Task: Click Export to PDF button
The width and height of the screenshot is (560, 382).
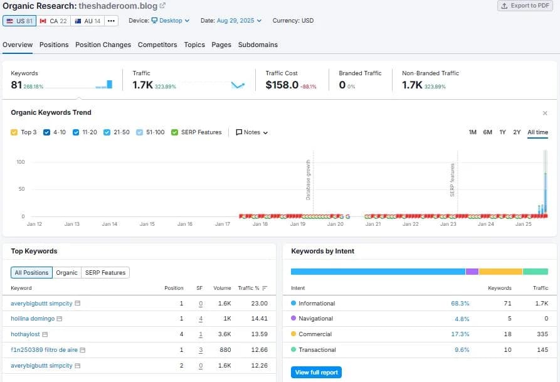Action: (525, 6)
